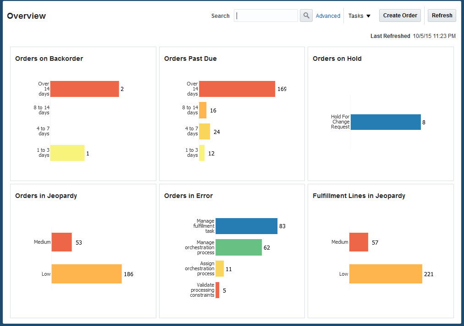The width and height of the screenshot is (464, 326).
Task: Select Past Due 8 to 14 days bar
Action: (x=203, y=110)
